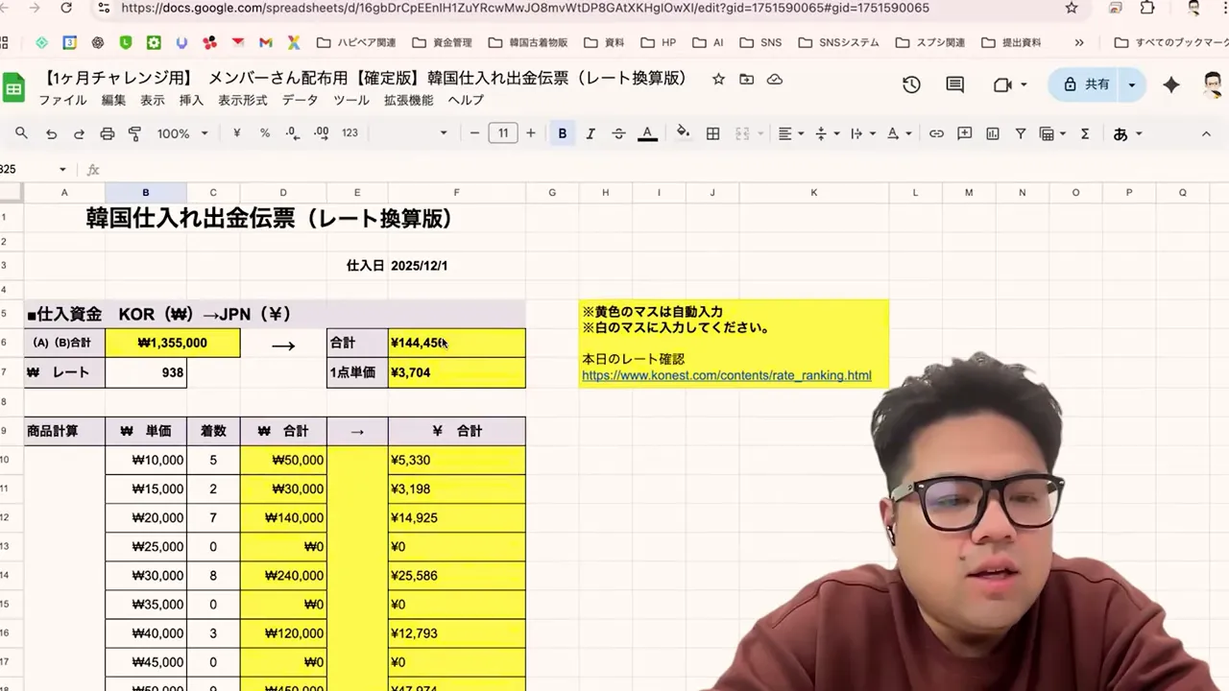Open the fill color picker icon
1229x691 pixels.
pyautogui.click(x=683, y=132)
